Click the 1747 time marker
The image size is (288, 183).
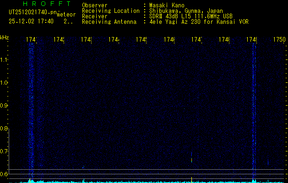(196, 40)
